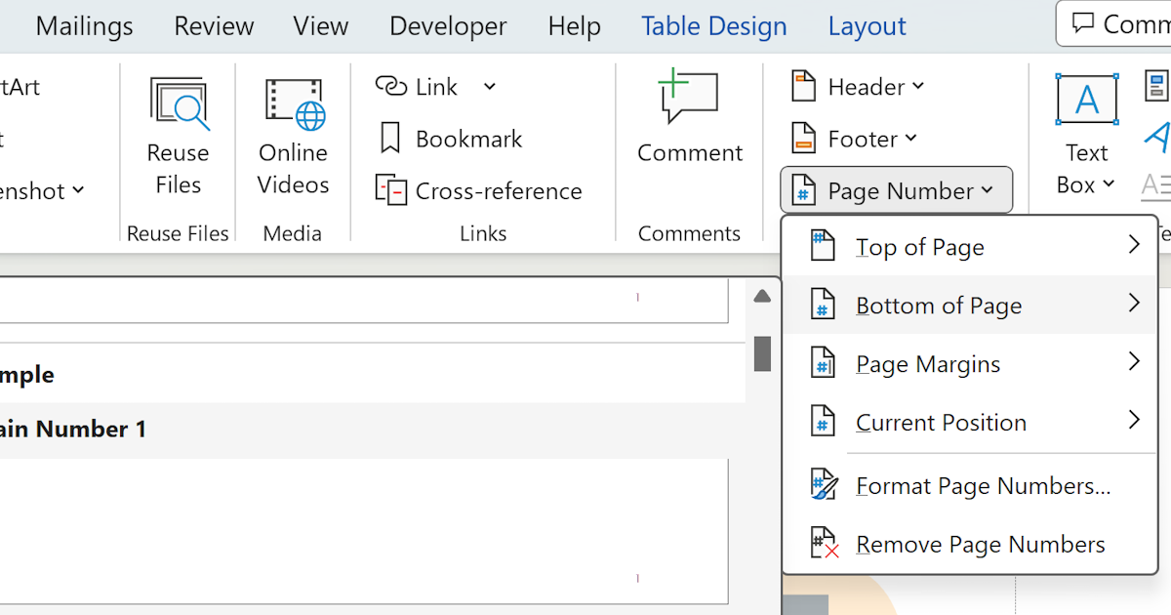Open the Developer tab
This screenshot has width=1171, height=615.
click(x=448, y=26)
